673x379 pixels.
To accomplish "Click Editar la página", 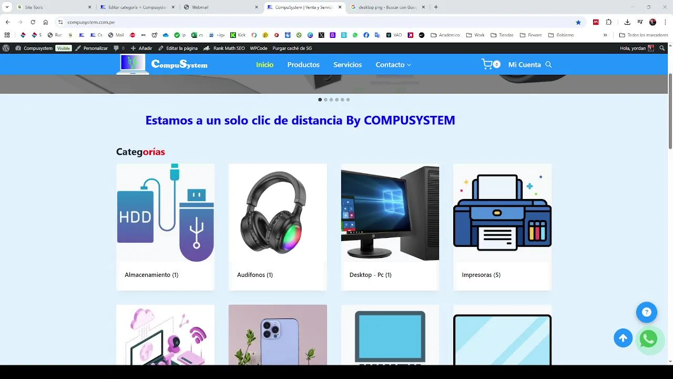I will (178, 48).
